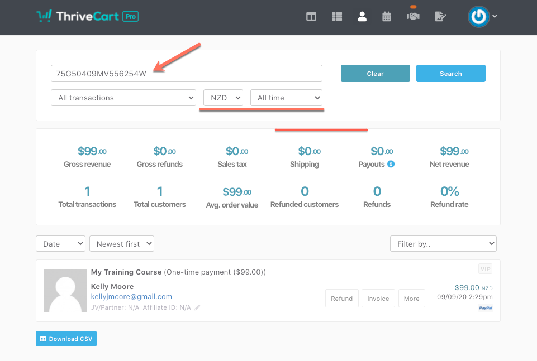Click the Sales tax label
Screen dimensions: 537x361
click(232, 165)
